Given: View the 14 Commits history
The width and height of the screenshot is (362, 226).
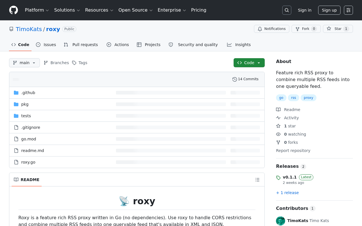Looking at the screenshot, I should (x=245, y=79).
